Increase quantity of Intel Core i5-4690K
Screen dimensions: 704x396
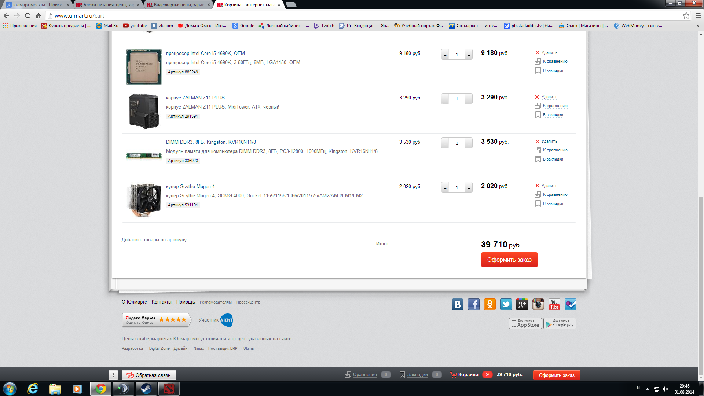[469, 55]
